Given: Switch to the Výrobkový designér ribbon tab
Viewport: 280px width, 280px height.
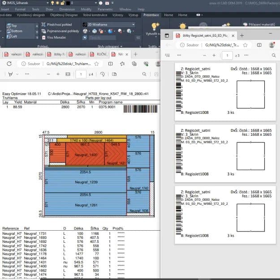Looking at the screenshot, I should (31, 15).
